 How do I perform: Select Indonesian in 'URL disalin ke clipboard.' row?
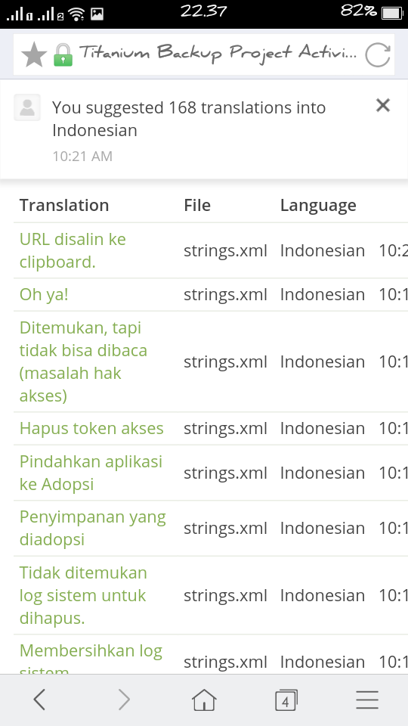click(323, 250)
